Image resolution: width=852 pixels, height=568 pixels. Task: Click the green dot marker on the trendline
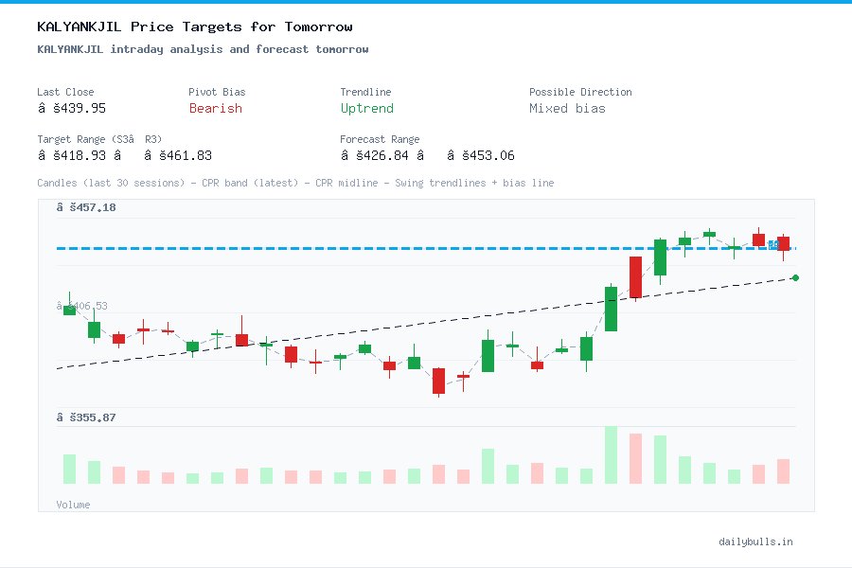click(x=795, y=278)
